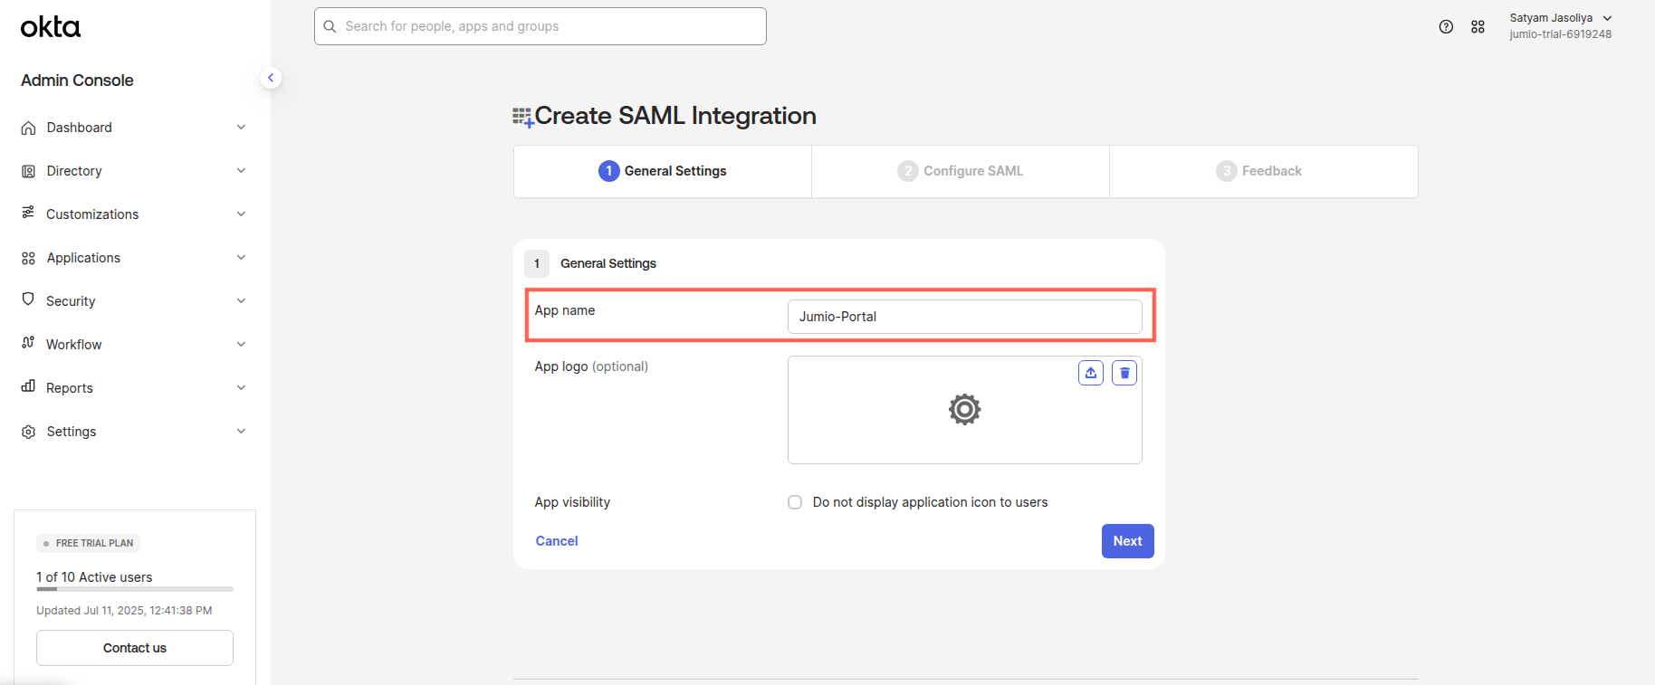This screenshot has width=1655, height=685.
Task: Open the Reports menu item
Action: [x=70, y=388]
